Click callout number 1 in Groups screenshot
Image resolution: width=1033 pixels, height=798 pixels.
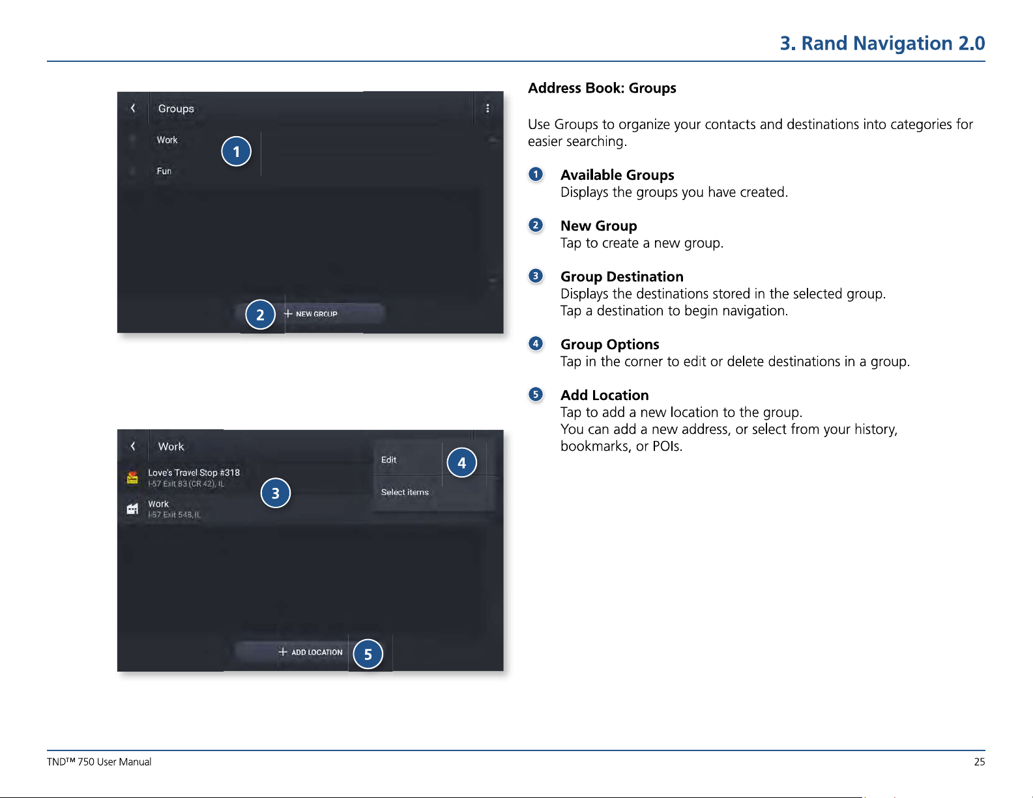pos(237,151)
